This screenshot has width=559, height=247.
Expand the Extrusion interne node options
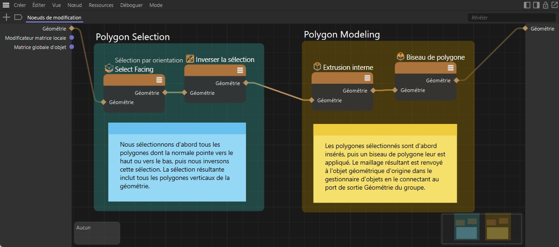pyautogui.click(x=367, y=78)
